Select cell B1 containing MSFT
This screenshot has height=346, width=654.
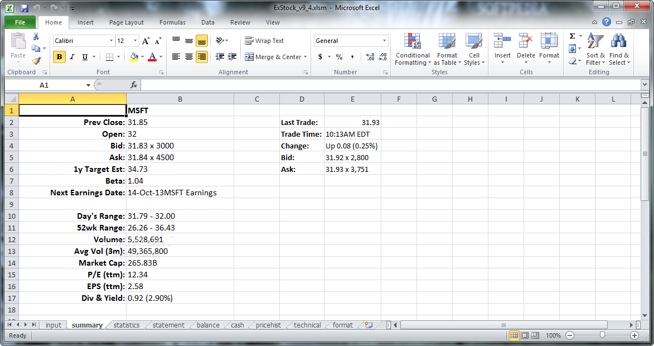click(180, 110)
